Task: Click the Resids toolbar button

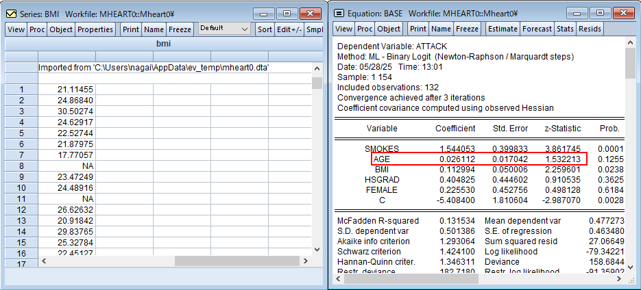Action: tap(590, 29)
